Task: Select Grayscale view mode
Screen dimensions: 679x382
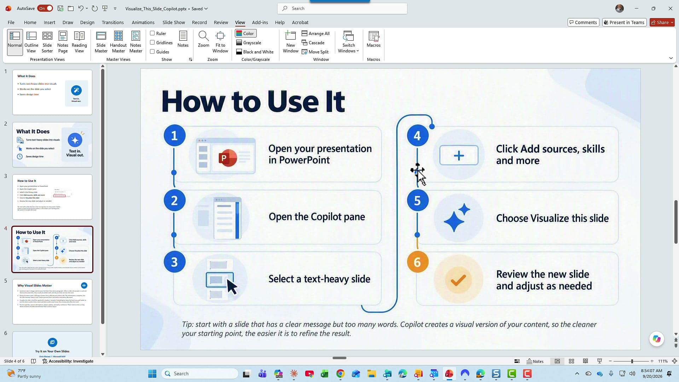Action: (x=249, y=42)
